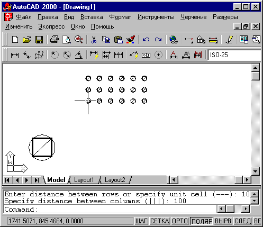Enable ОРТО mode in status bar
This screenshot has width=263, height=227.
180,221
